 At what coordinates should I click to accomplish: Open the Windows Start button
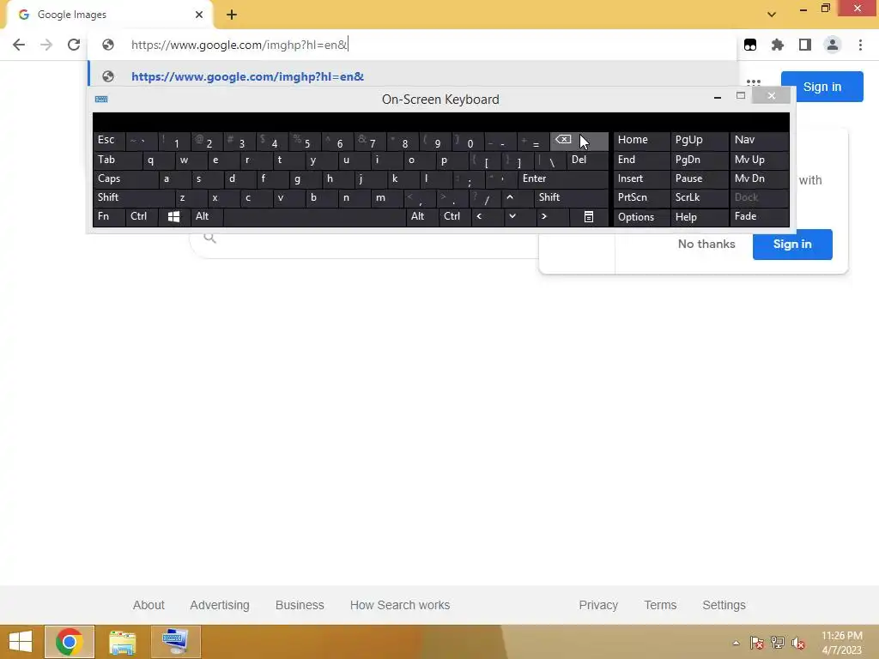[x=21, y=642]
